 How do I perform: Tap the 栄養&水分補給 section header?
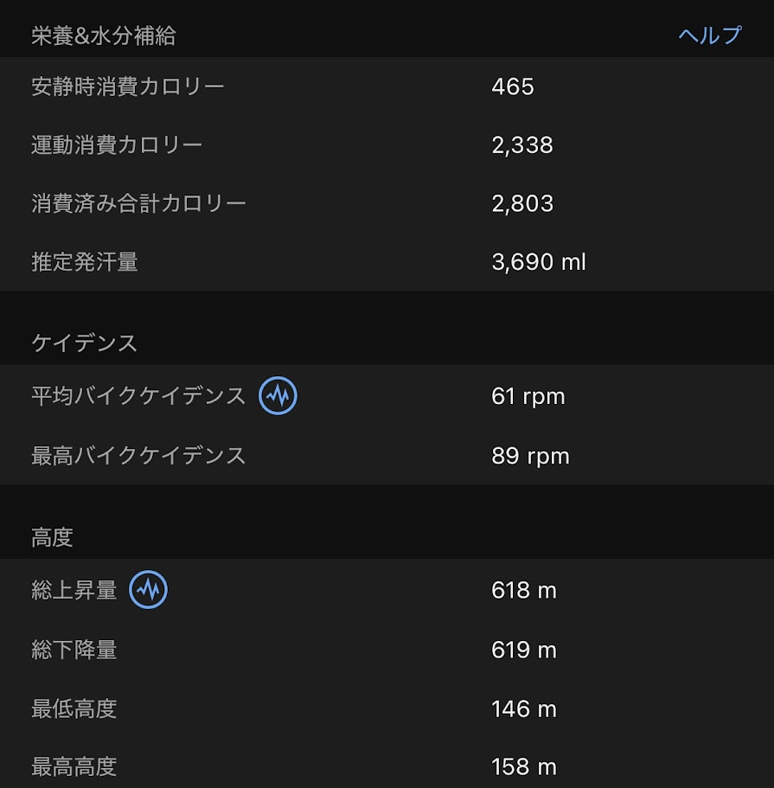tap(104, 35)
